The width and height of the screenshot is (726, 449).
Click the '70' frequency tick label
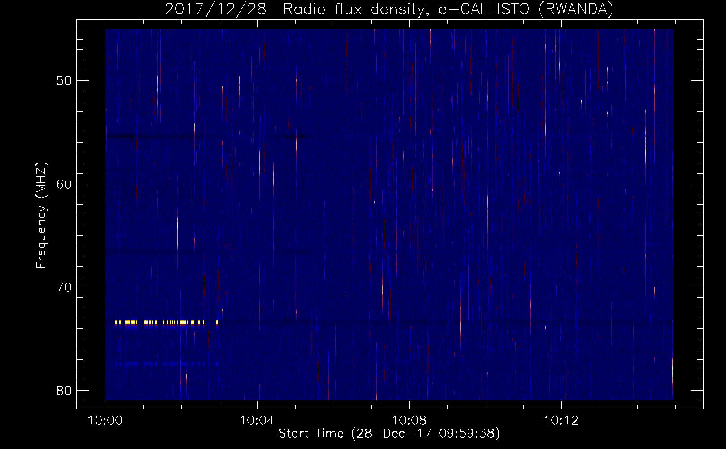click(65, 287)
